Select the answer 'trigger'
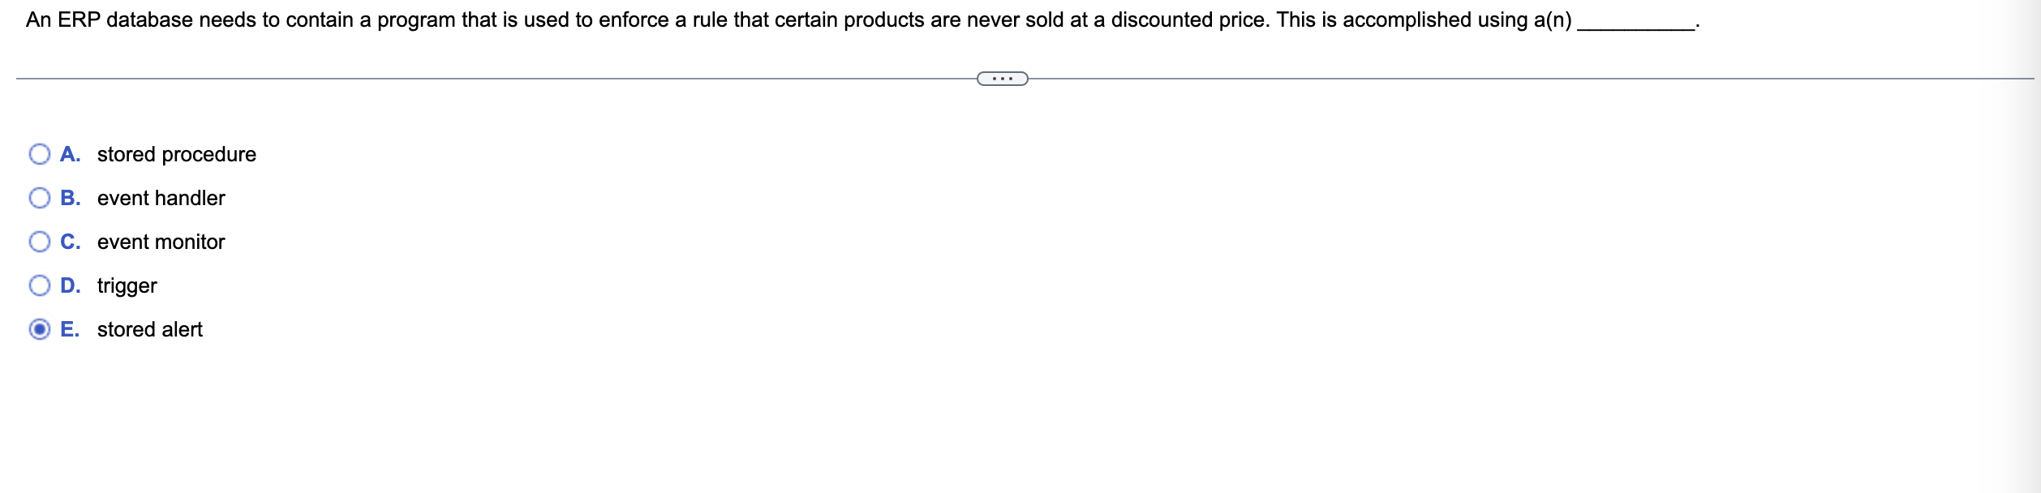2041x493 pixels. point(127,285)
